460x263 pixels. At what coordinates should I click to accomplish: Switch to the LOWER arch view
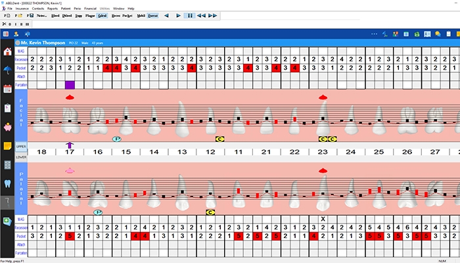(21, 157)
